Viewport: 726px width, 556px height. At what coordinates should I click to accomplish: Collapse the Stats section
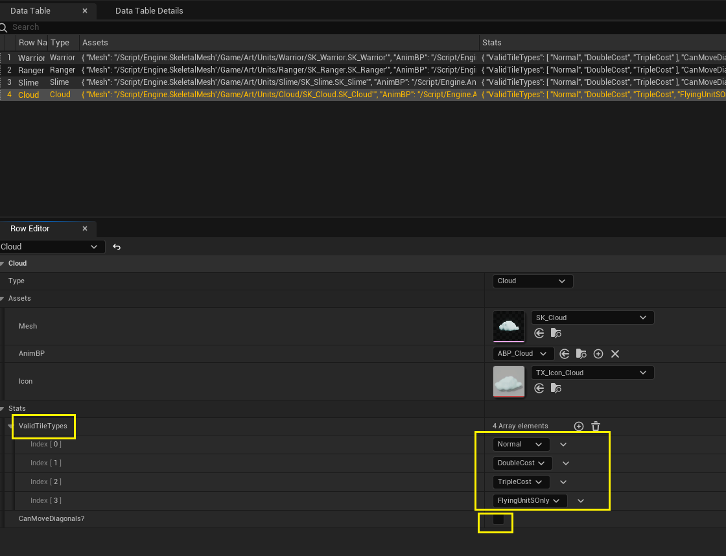pos(3,409)
